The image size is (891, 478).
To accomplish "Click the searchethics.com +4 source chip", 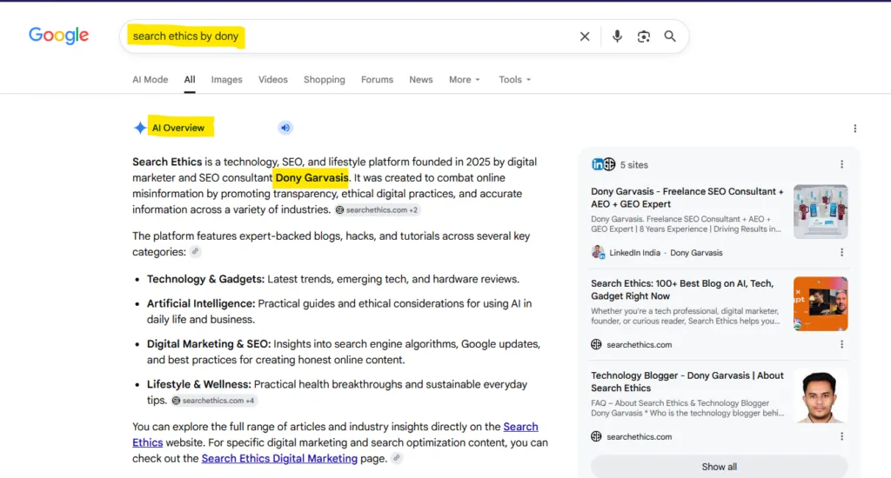I will [x=214, y=401].
